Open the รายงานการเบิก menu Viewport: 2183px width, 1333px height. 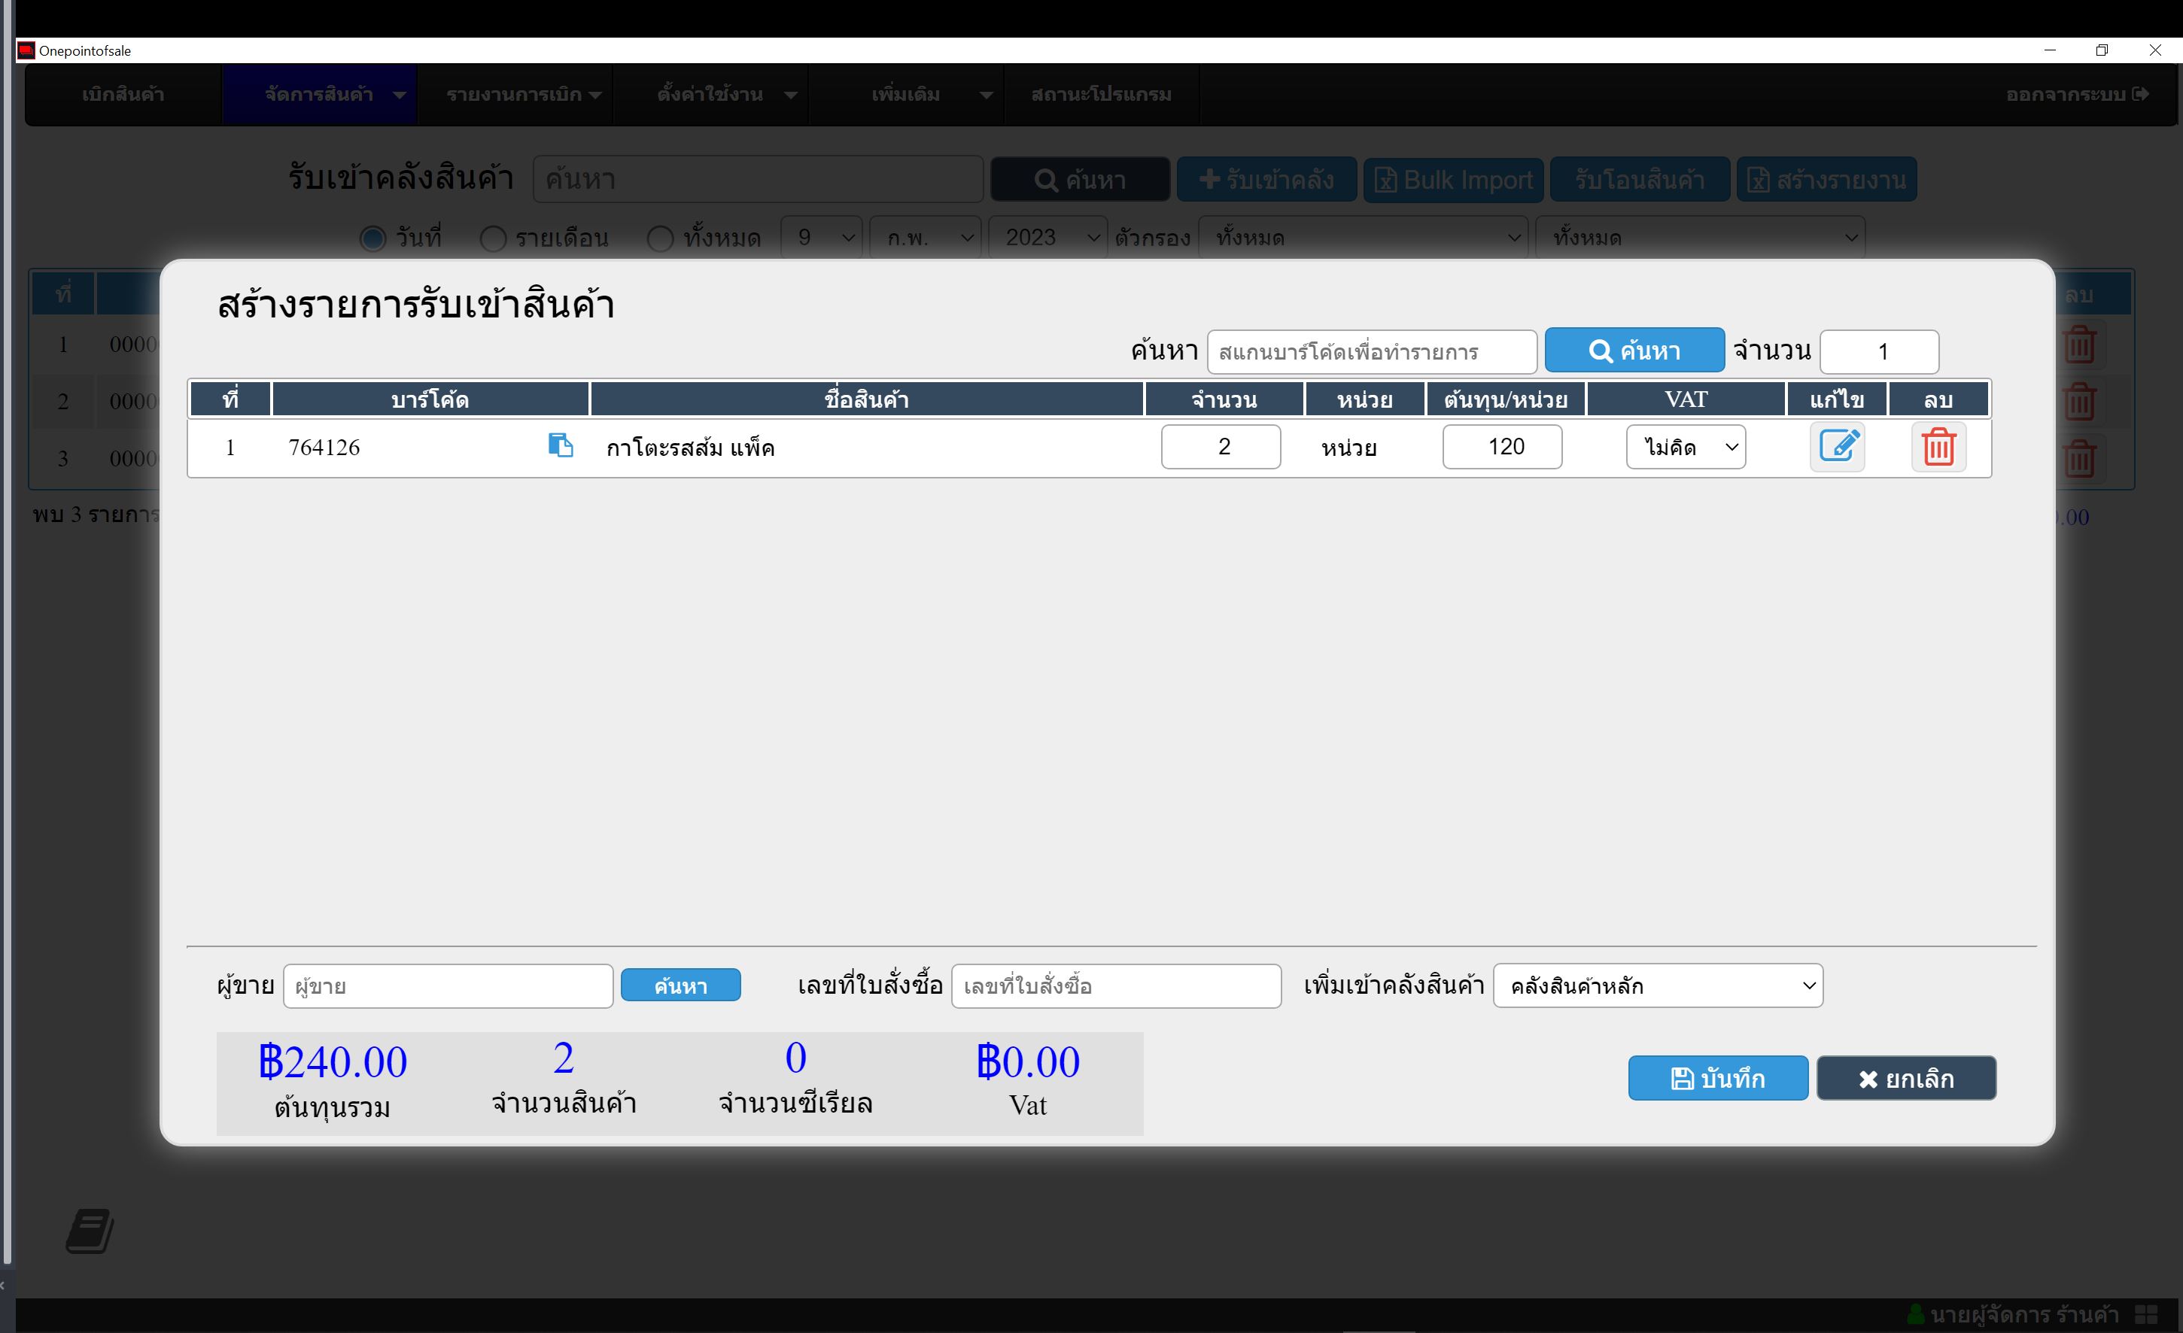coord(515,94)
